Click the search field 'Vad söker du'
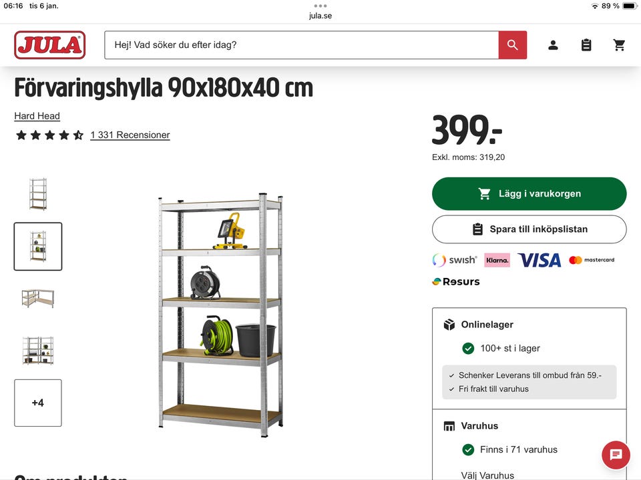Image resolution: width=641 pixels, height=480 pixels. pyautogui.click(x=301, y=45)
